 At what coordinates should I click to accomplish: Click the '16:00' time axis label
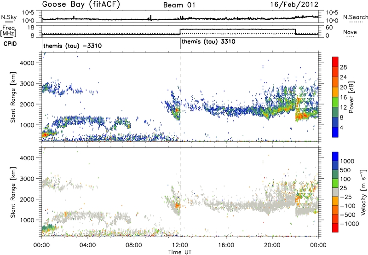[226, 245]
